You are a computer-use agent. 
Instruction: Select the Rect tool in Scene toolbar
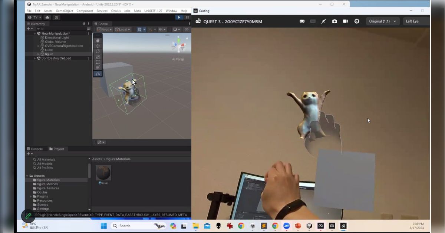pos(98,62)
